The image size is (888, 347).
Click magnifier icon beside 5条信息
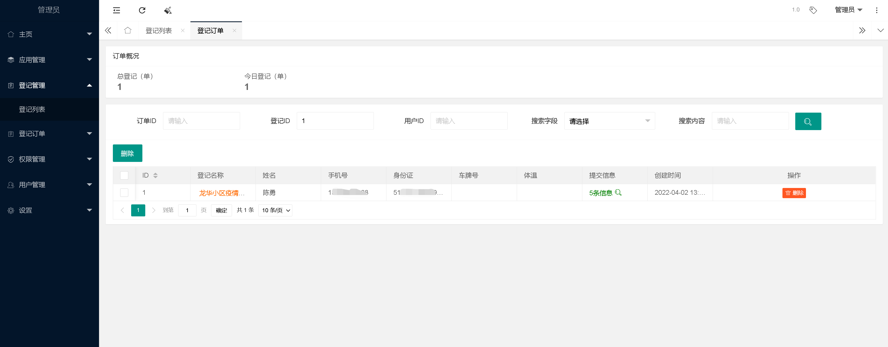click(618, 192)
